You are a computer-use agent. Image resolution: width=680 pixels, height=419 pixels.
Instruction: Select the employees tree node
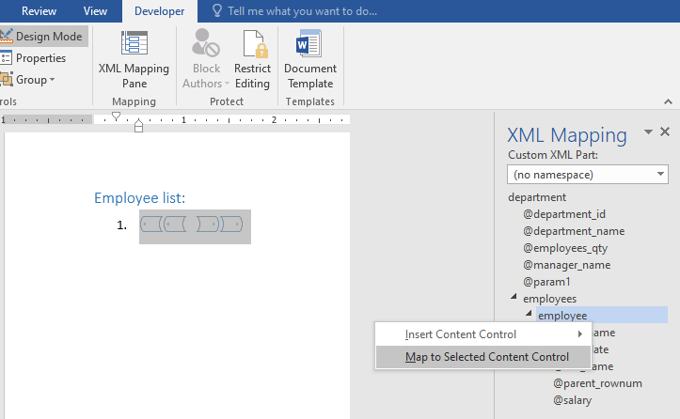click(x=549, y=299)
